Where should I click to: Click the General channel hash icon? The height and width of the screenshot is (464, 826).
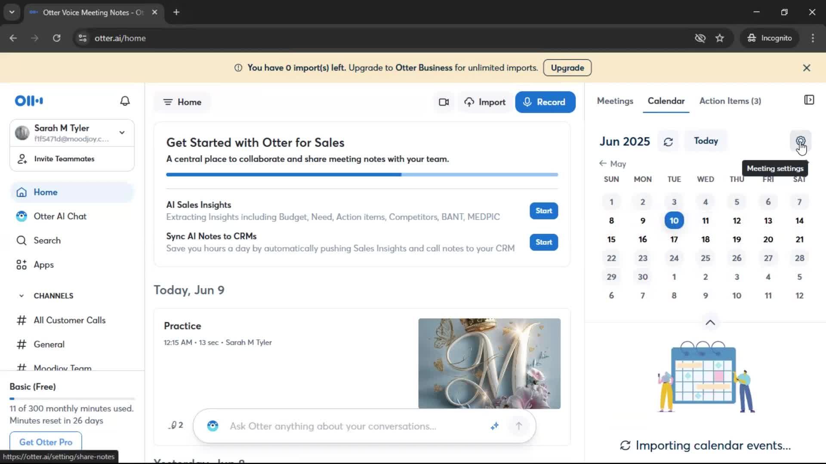pyautogui.click(x=22, y=344)
